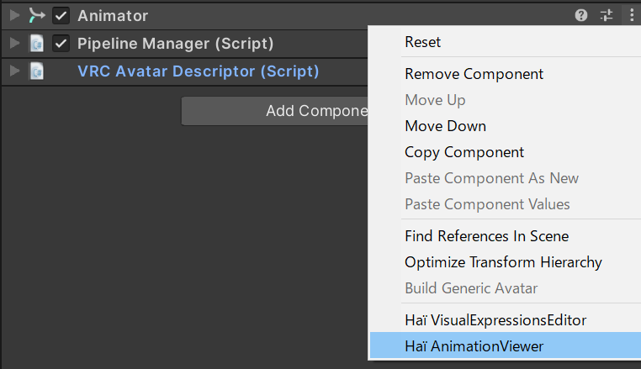The image size is (641, 369).
Task: Disable the Animator component checkbox
Action: (x=61, y=15)
